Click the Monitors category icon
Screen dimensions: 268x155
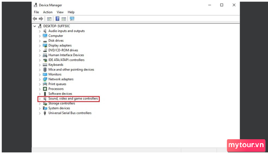point(45,74)
